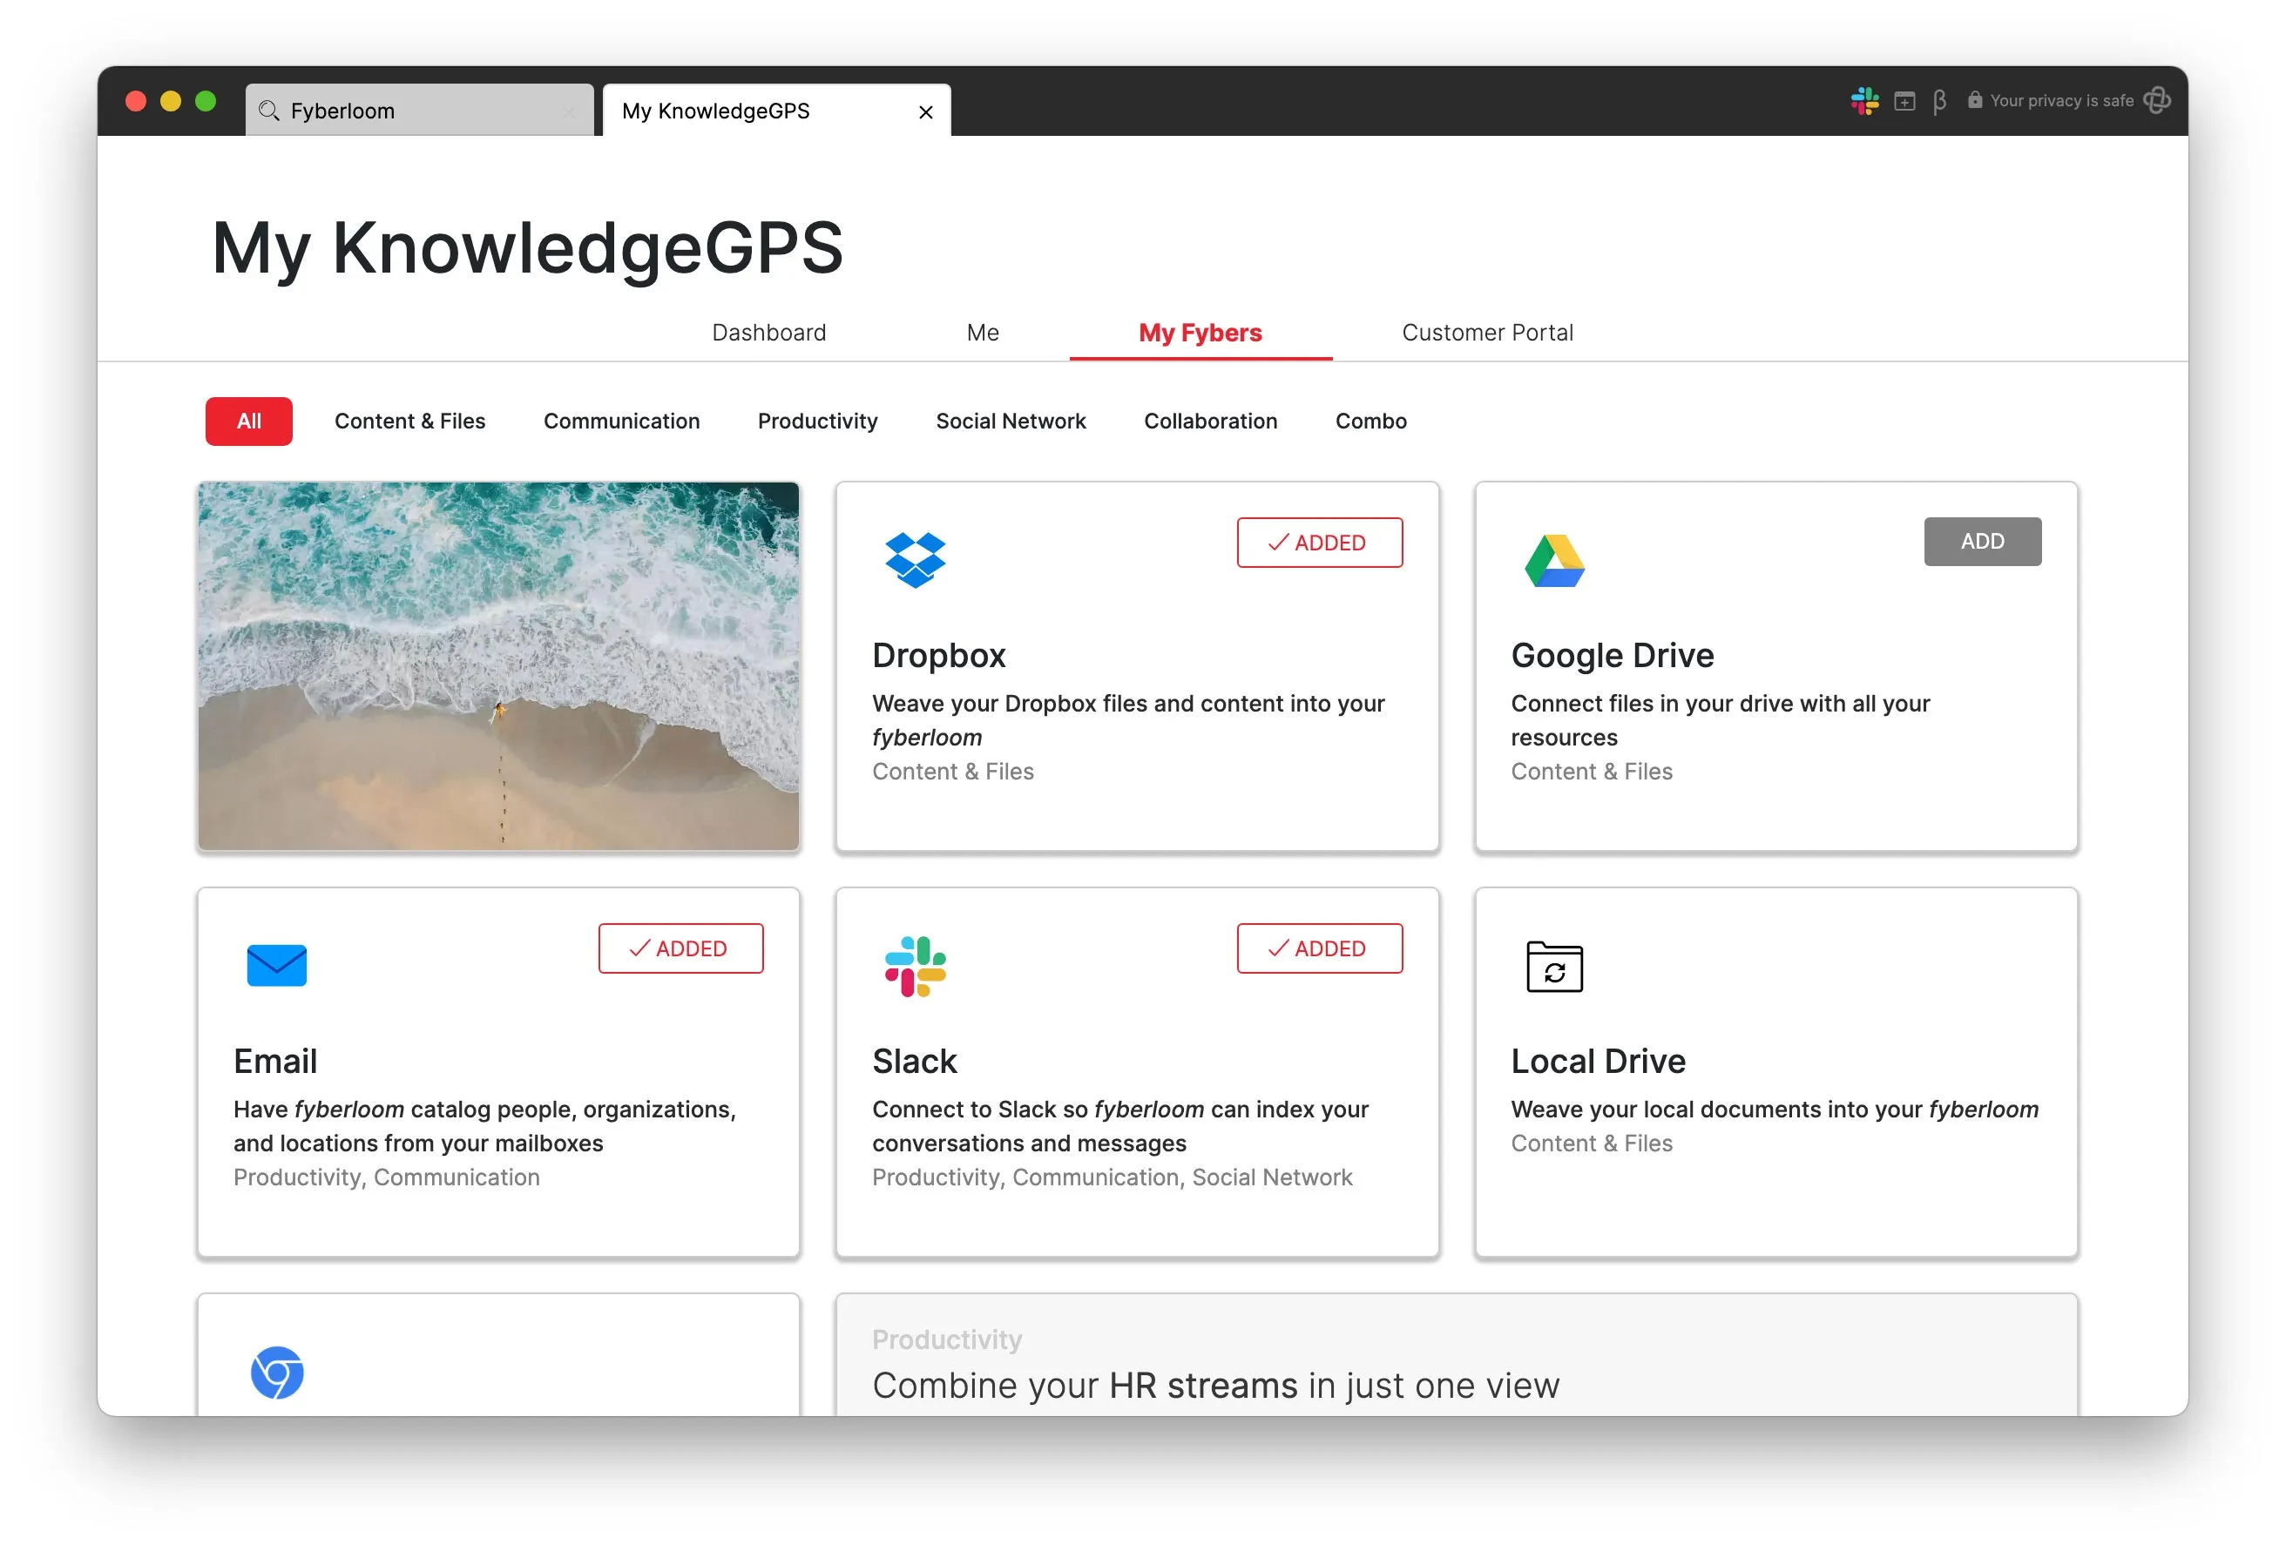Image resolution: width=2286 pixels, height=1545 pixels.
Task: Open the Fyberloom logo icon at top right
Action: tap(2157, 100)
